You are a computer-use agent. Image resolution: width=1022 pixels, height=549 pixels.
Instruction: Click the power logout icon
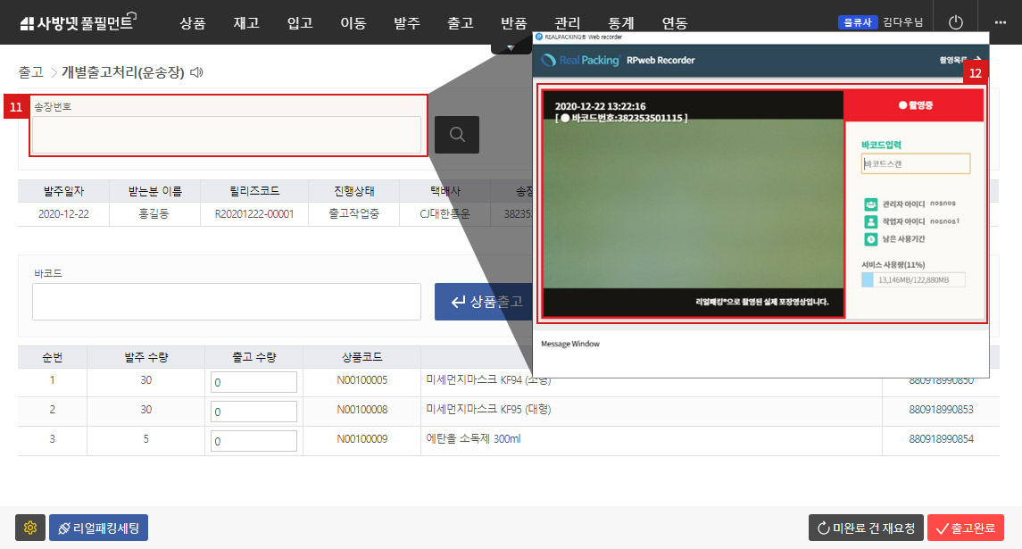(x=956, y=22)
